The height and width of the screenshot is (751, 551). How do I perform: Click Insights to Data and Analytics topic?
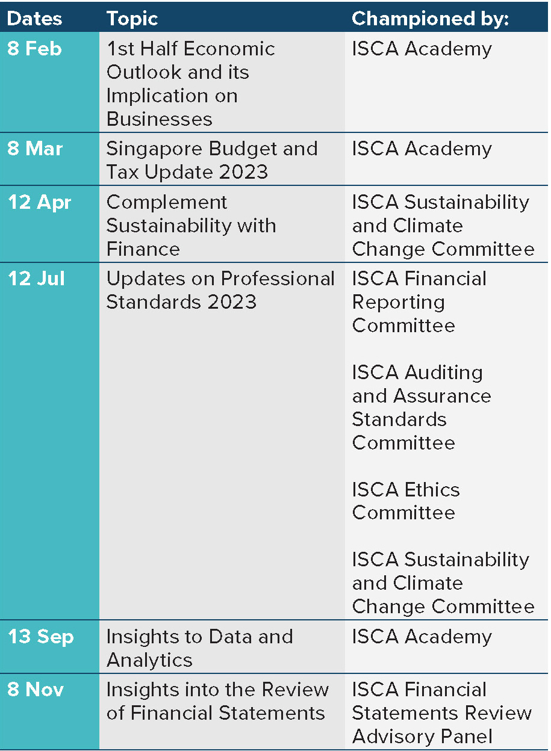pos(199,648)
